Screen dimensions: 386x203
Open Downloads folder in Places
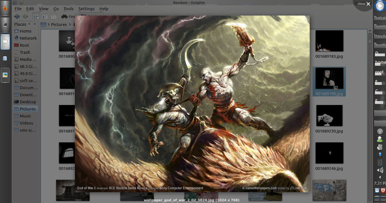click(25, 95)
